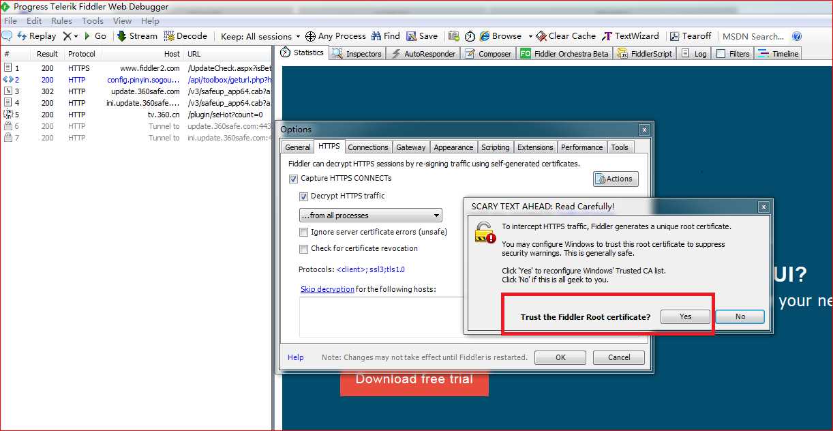Open the File menu
Viewport: 833px width, 431px height.
point(11,21)
